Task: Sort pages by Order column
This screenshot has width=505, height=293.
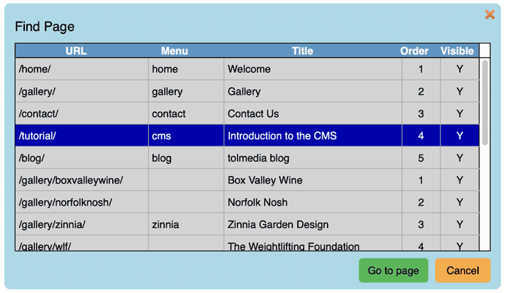Action: pyautogui.click(x=414, y=51)
